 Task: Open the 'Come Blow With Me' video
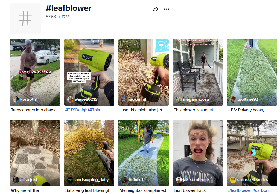35,72
